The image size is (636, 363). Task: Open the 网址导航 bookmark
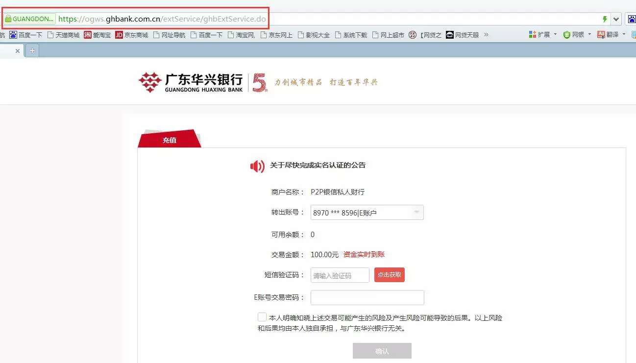click(169, 35)
